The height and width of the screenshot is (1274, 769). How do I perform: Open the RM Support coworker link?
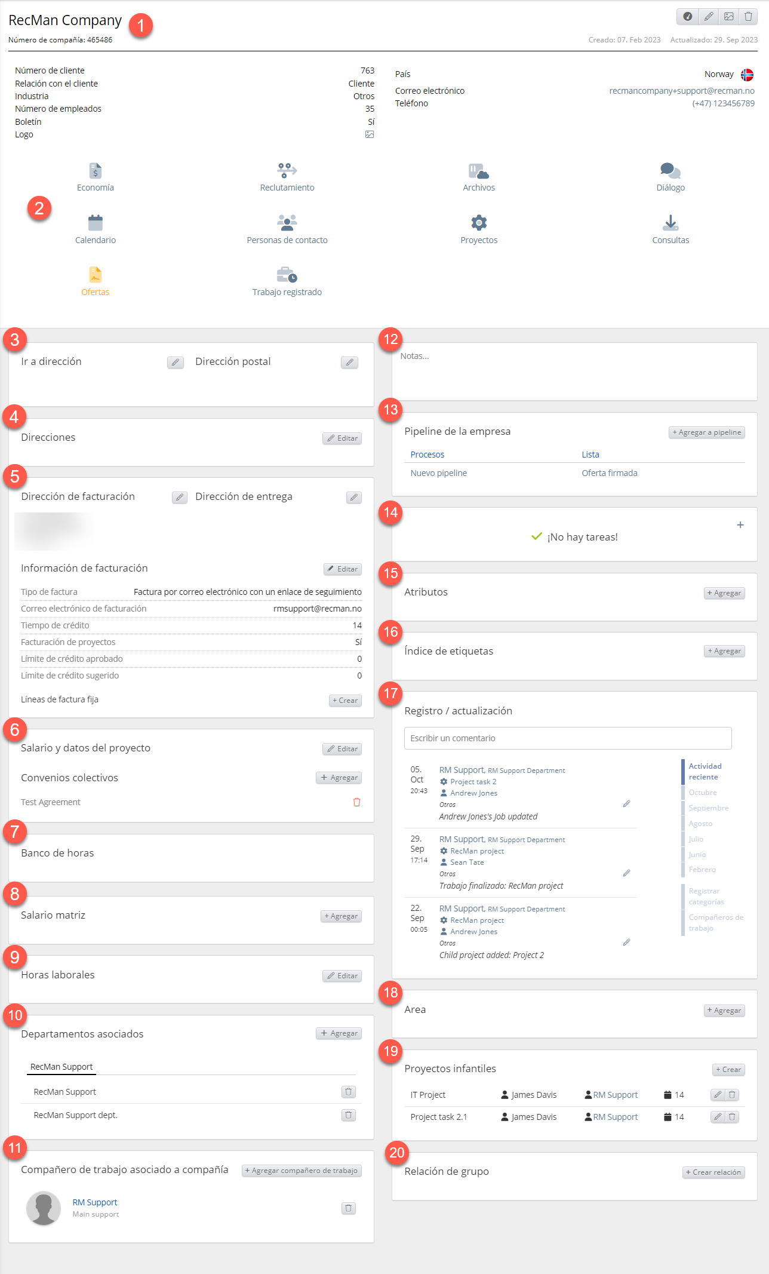click(x=95, y=1202)
